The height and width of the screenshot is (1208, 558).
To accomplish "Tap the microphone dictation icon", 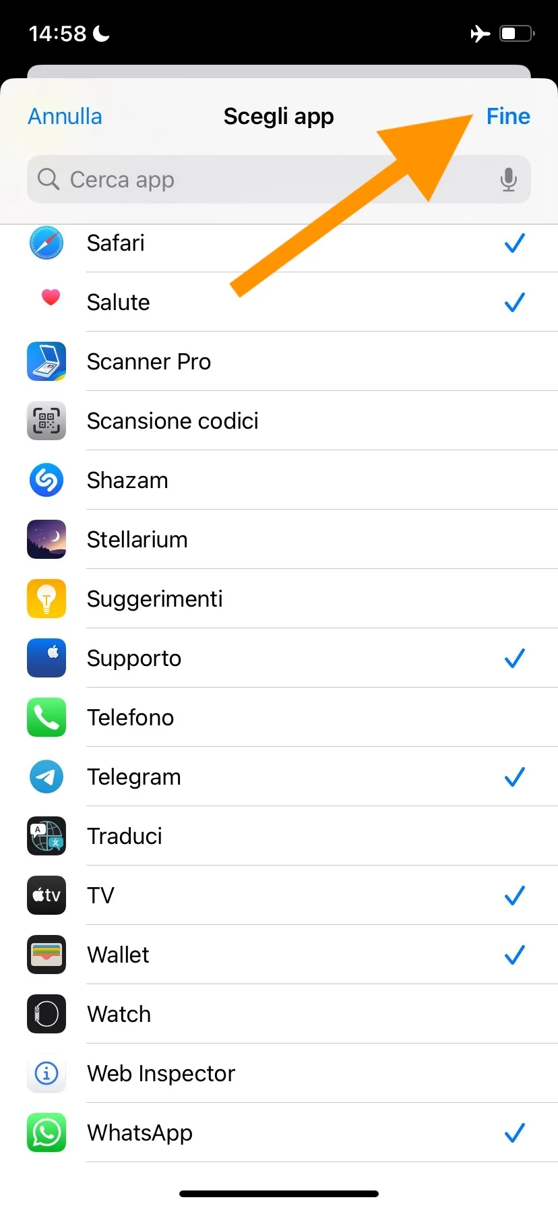I will coord(509,179).
